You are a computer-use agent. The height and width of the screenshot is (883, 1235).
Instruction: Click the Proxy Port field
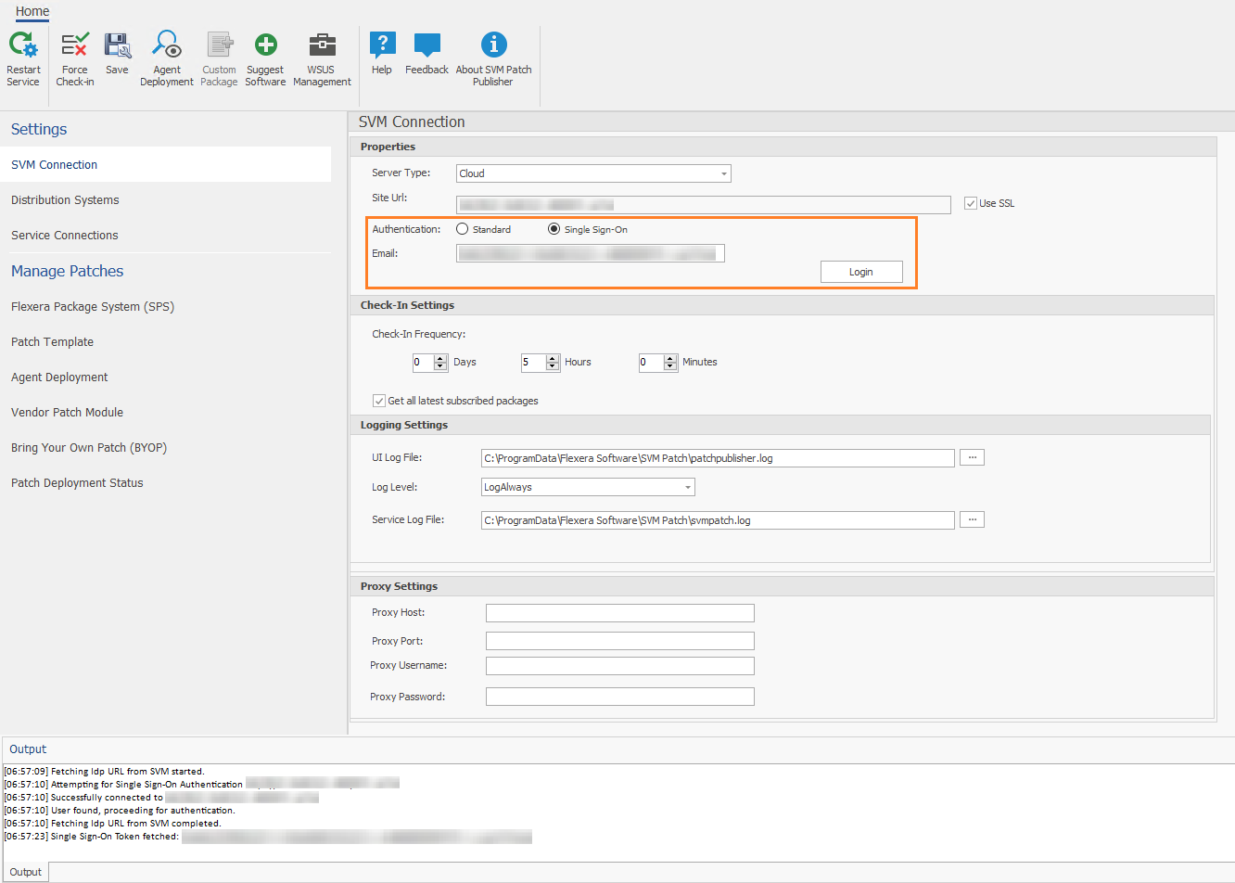tap(620, 641)
